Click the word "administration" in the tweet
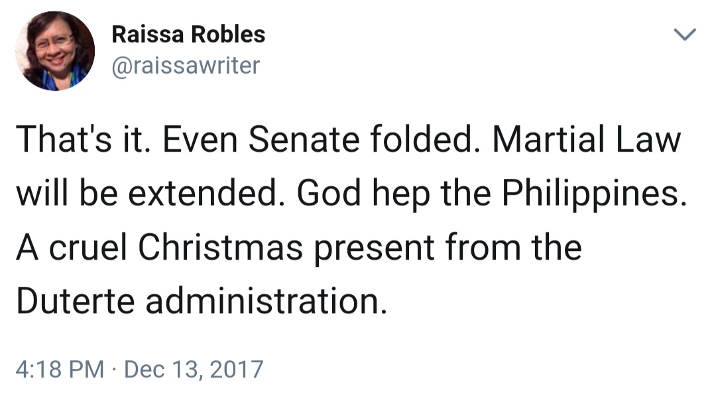This screenshot has width=714, height=404. (264, 301)
